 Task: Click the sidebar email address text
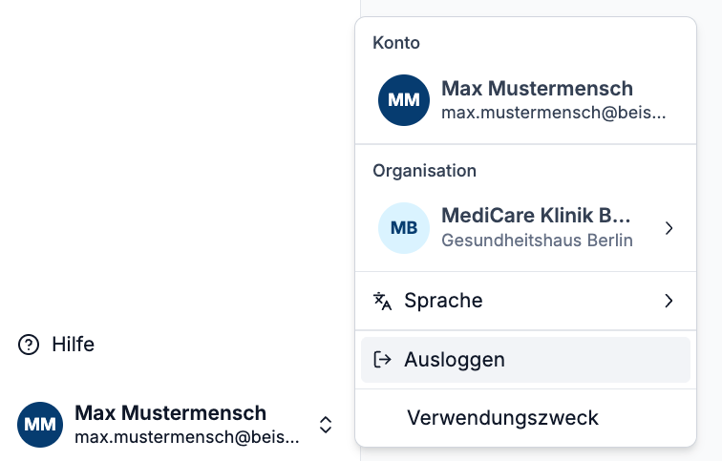[x=186, y=437]
